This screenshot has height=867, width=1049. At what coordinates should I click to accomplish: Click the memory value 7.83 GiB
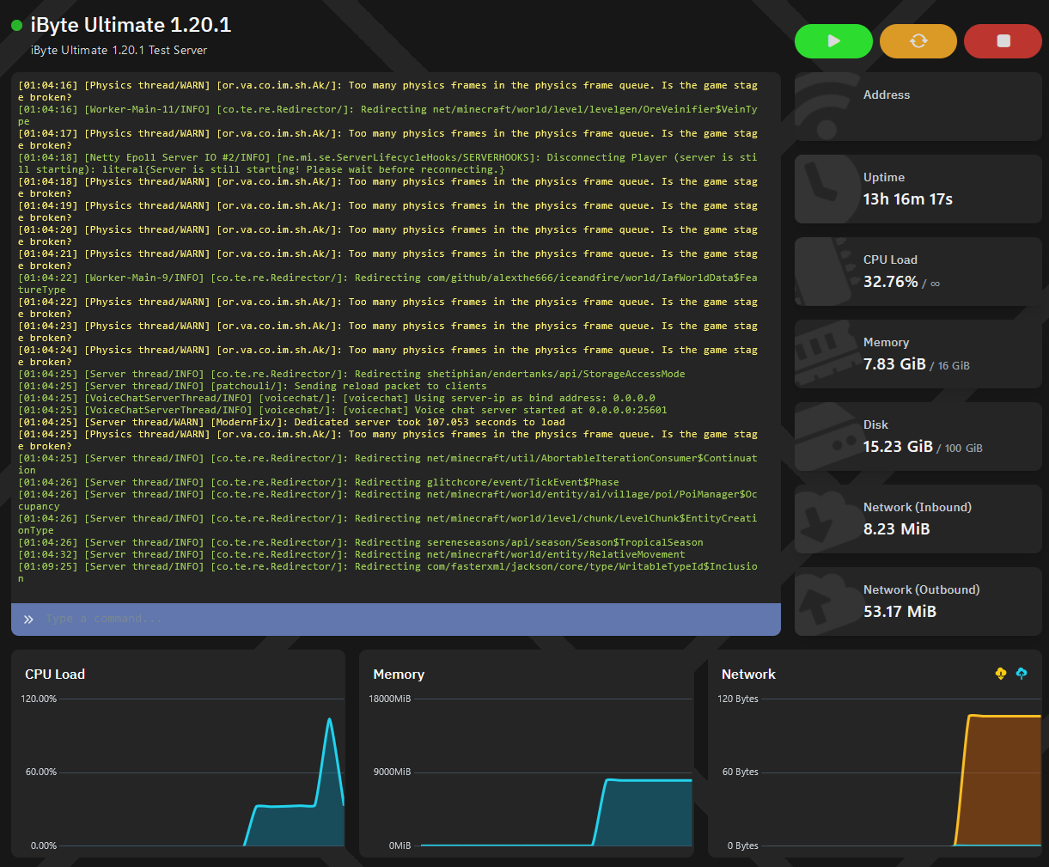coord(894,364)
